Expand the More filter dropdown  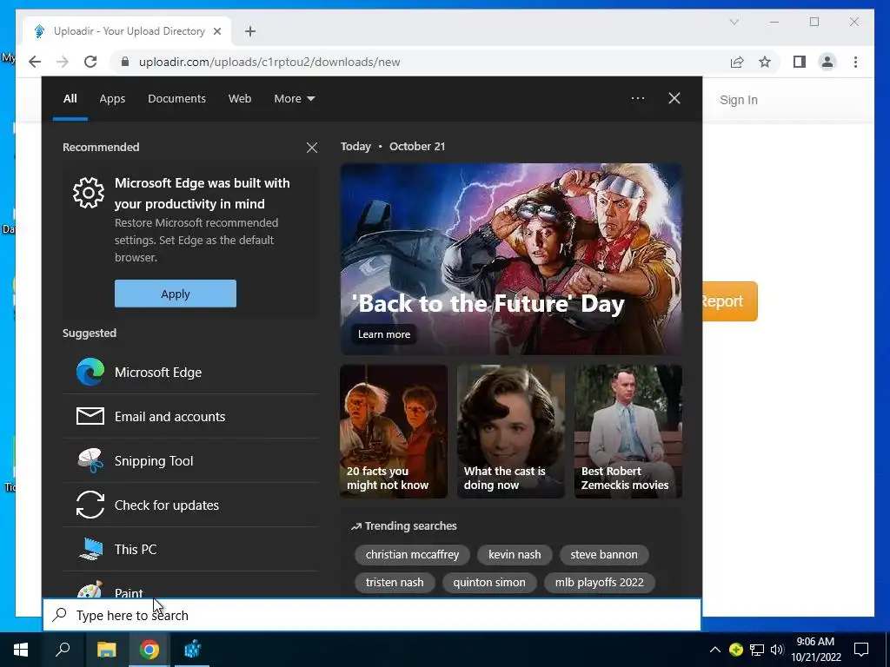[x=294, y=99]
